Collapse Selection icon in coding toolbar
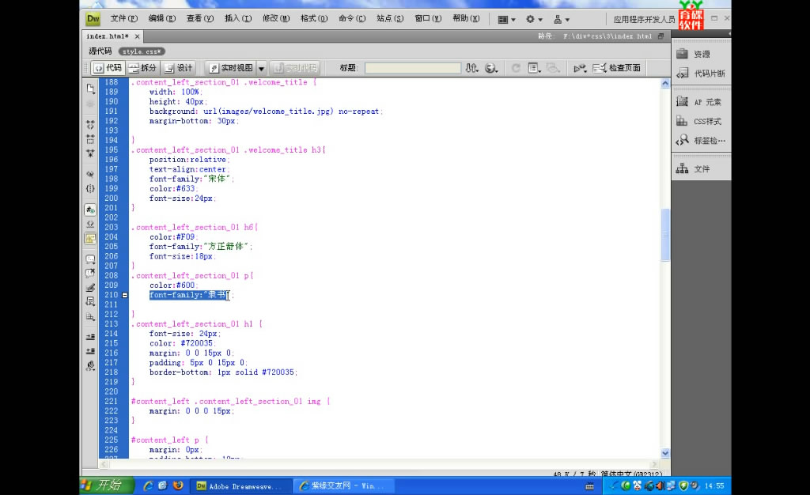 [x=90, y=139]
